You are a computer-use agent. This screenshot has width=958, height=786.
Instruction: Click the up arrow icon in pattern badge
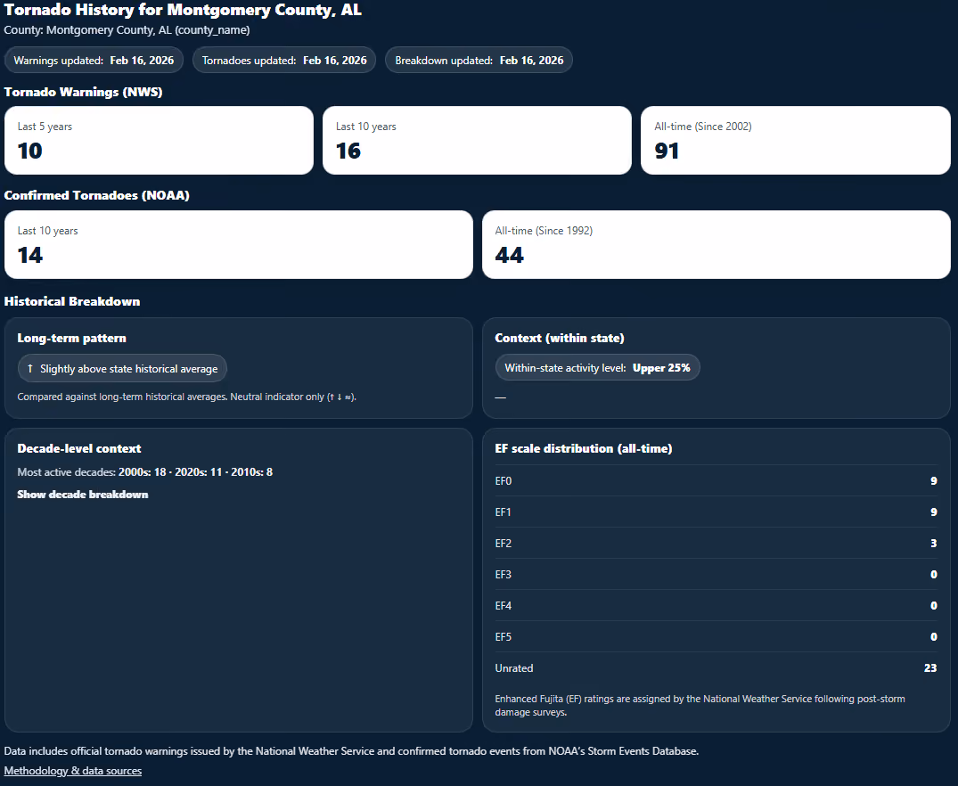tap(30, 369)
